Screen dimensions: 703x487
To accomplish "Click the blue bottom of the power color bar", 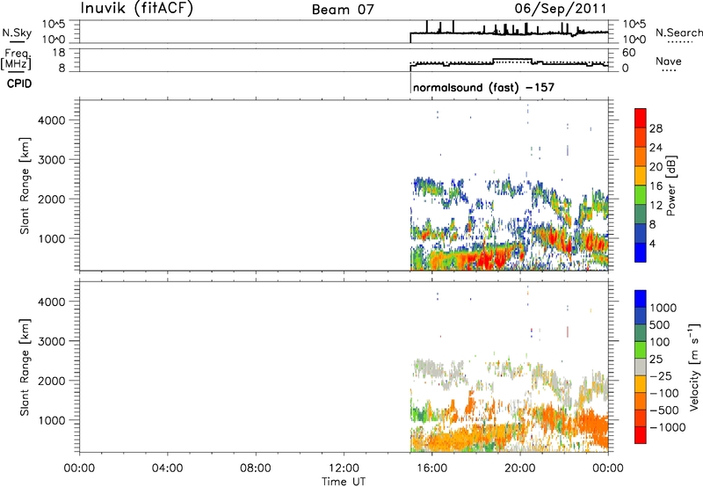I will point(641,252).
